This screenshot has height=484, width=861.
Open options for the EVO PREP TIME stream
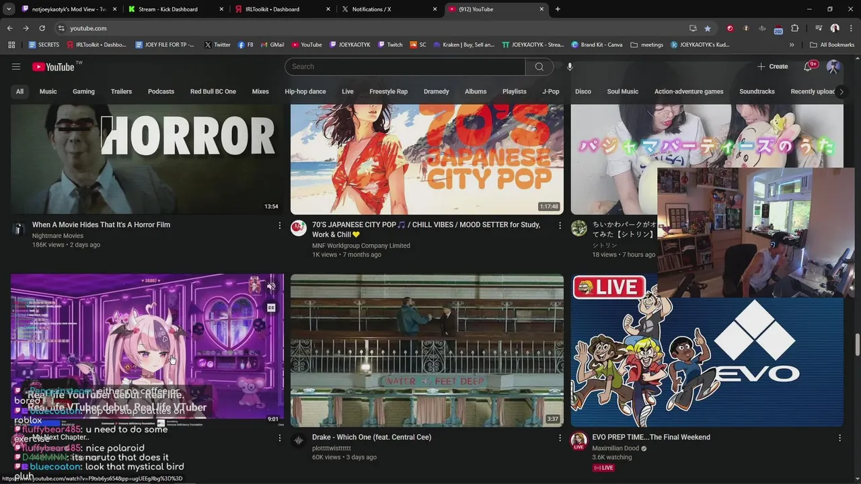839,438
